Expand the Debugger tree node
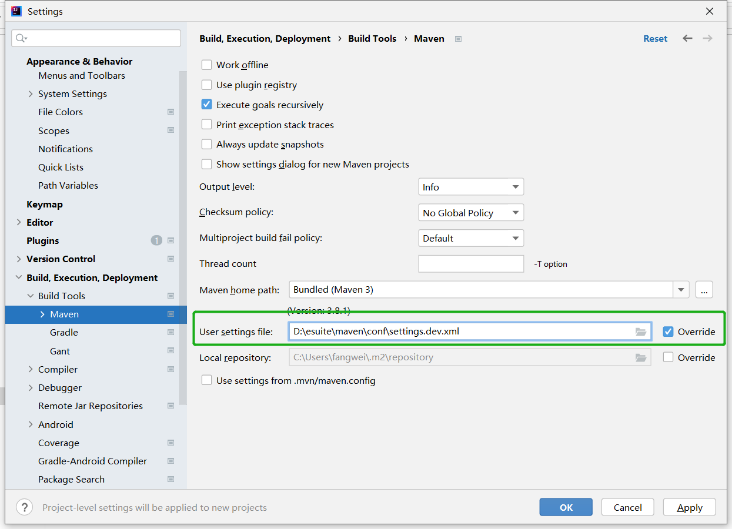 click(31, 387)
